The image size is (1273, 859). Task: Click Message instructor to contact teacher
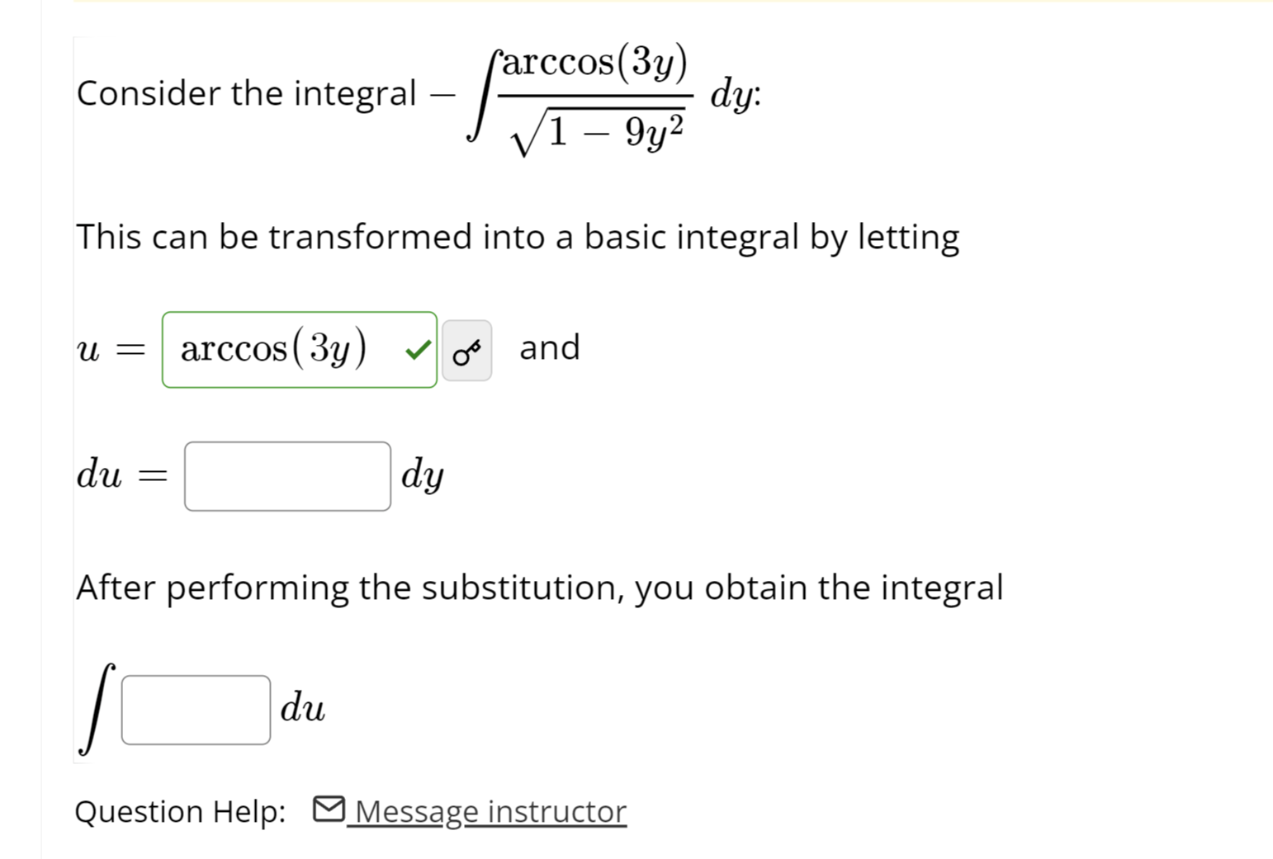[487, 811]
